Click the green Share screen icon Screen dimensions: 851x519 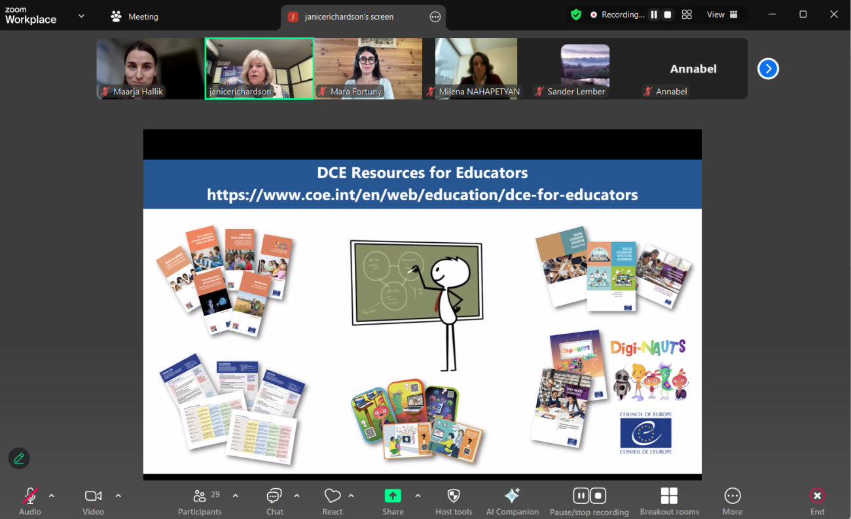393,496
